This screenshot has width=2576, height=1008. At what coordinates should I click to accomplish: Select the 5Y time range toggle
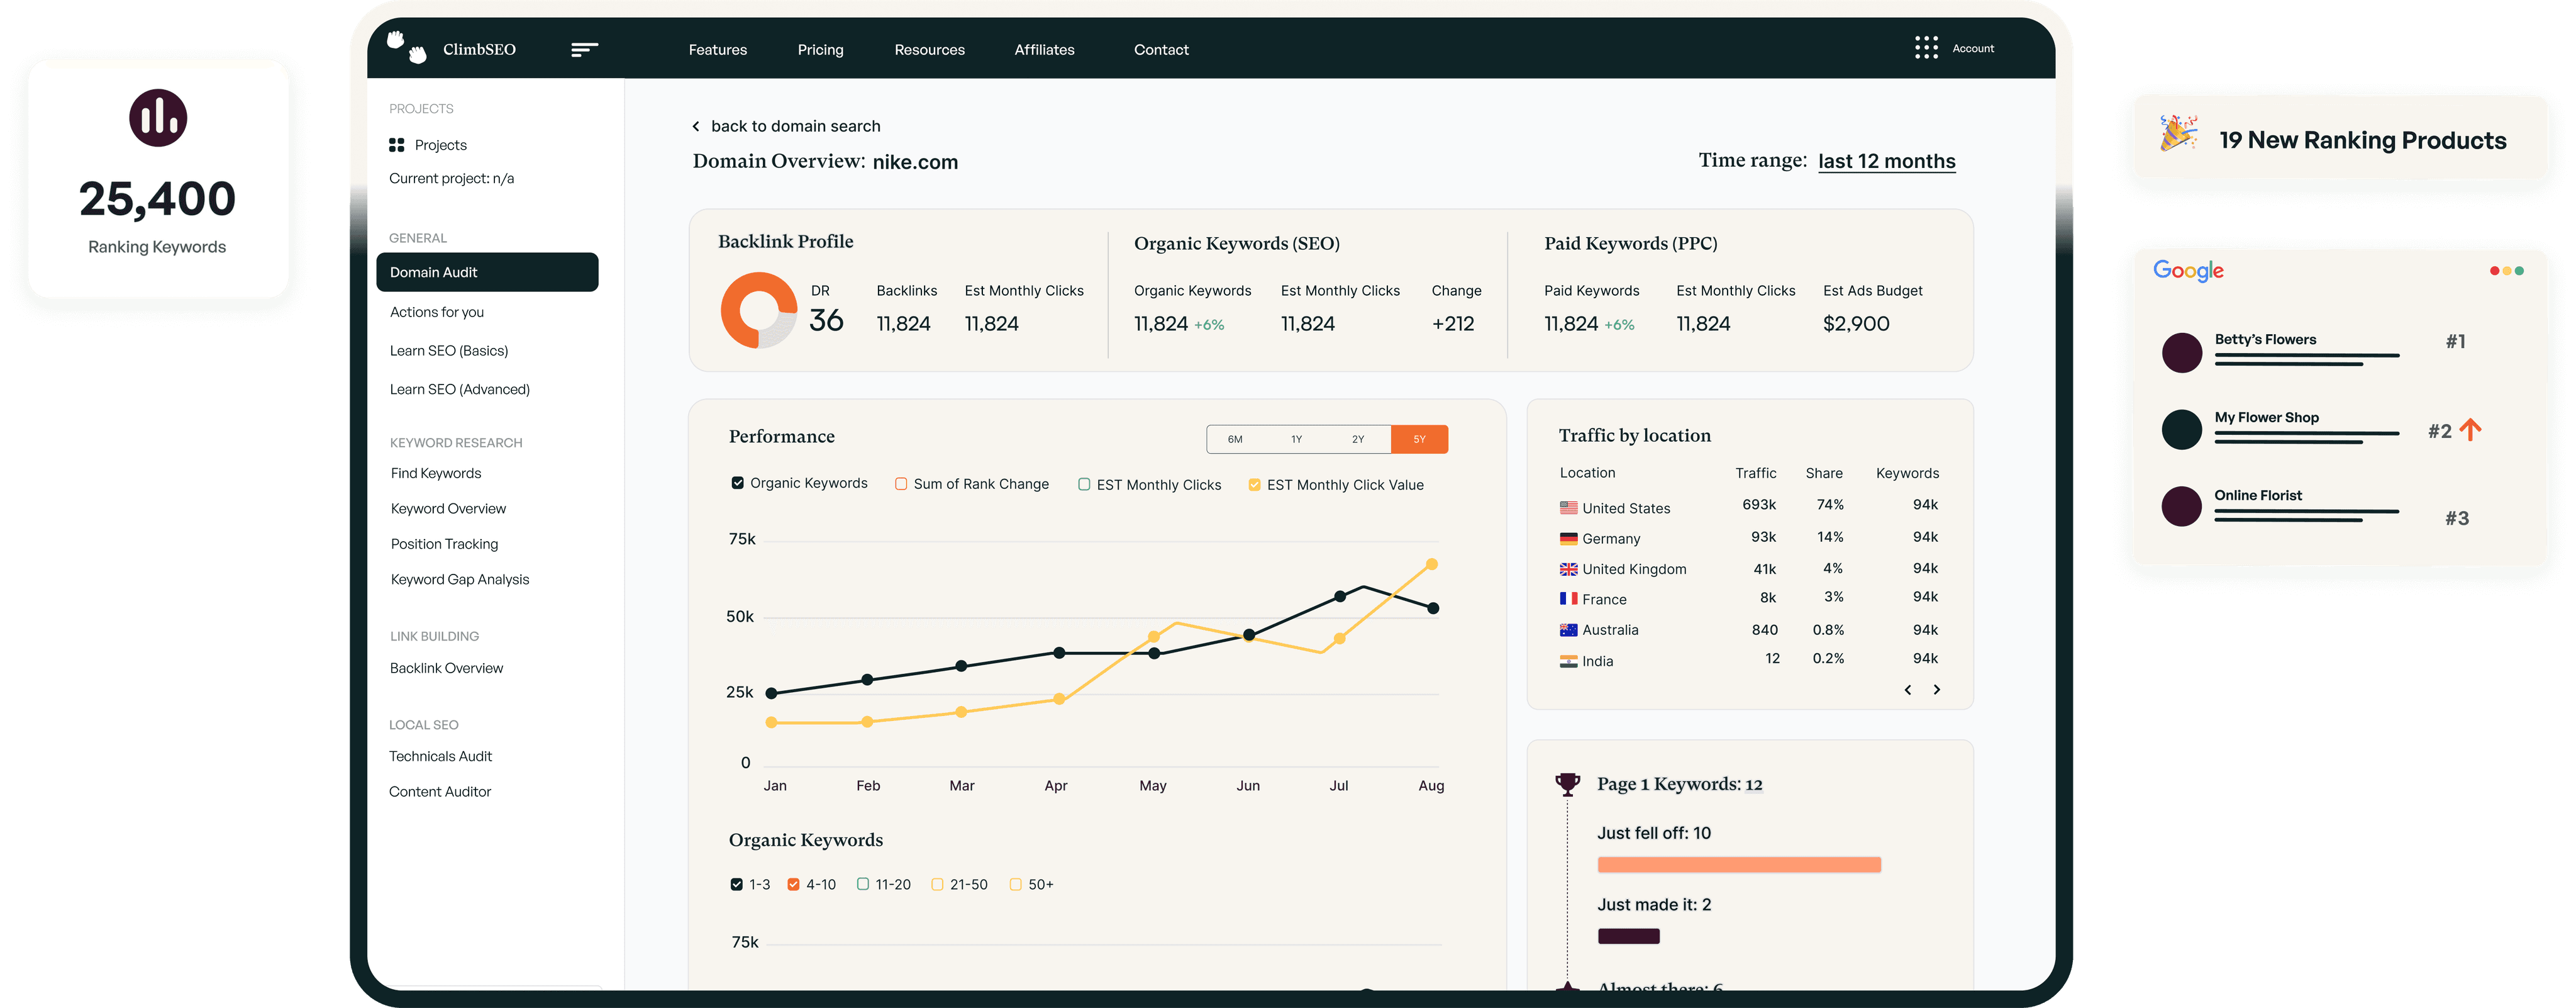click(x=1419, y=439)
